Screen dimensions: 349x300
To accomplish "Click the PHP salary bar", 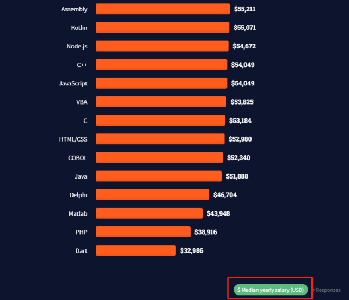I will 143,232.
